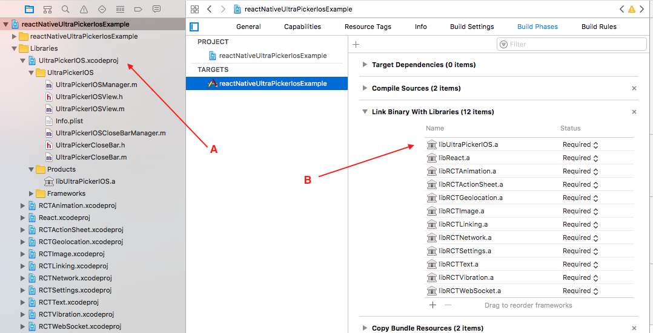Select libUltraPickerIOS.a under Products
The height and width of the screenshot is (333, 653).
click(85, 181)
